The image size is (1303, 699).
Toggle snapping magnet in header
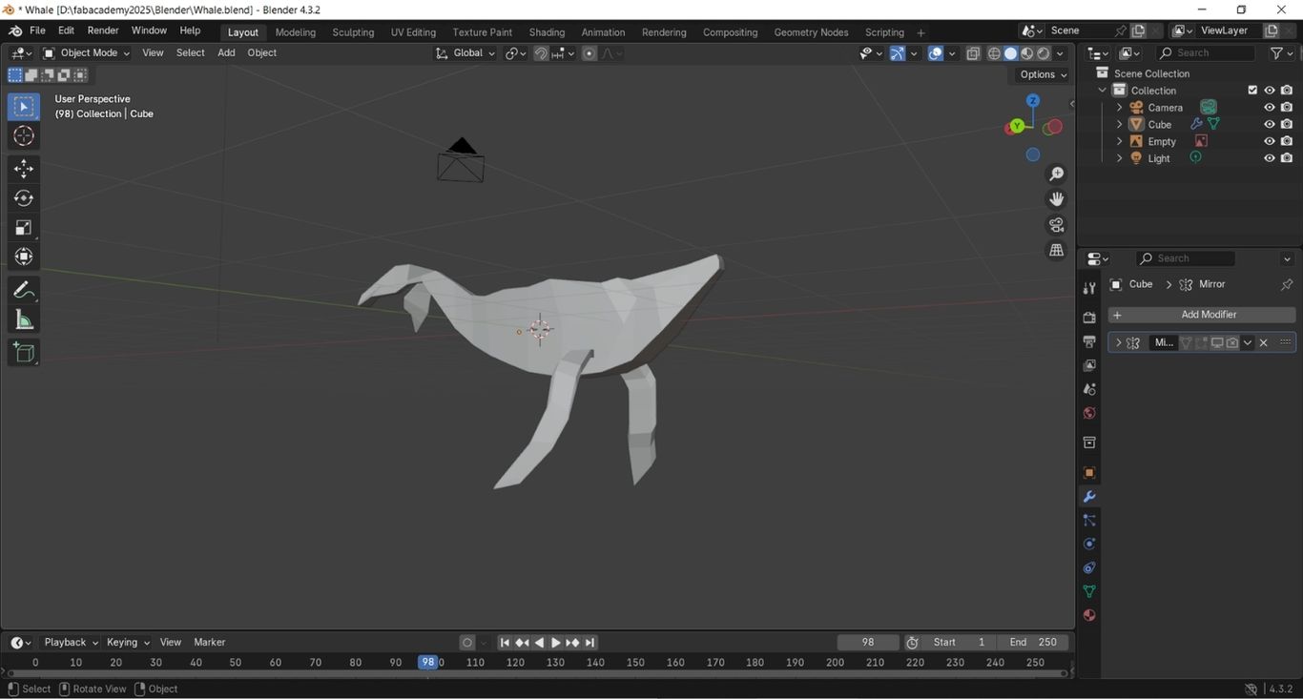click(541, 53)
